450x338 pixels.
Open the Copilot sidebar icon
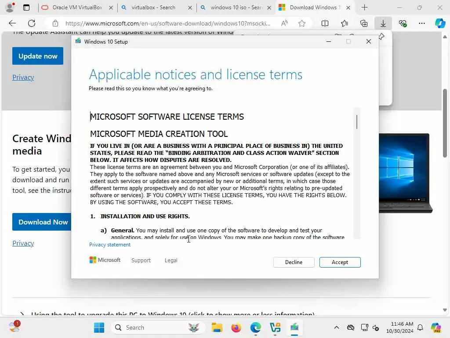click(440, 23)
